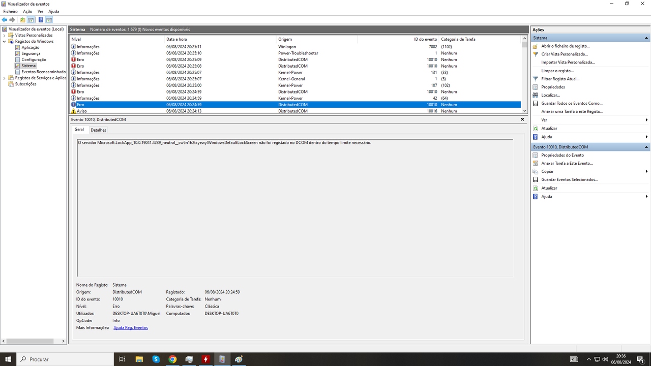Viewport: 651px width, 366px height.
Task: Open the Ajuda menu in the menu bar
Action: pos(53,11)
